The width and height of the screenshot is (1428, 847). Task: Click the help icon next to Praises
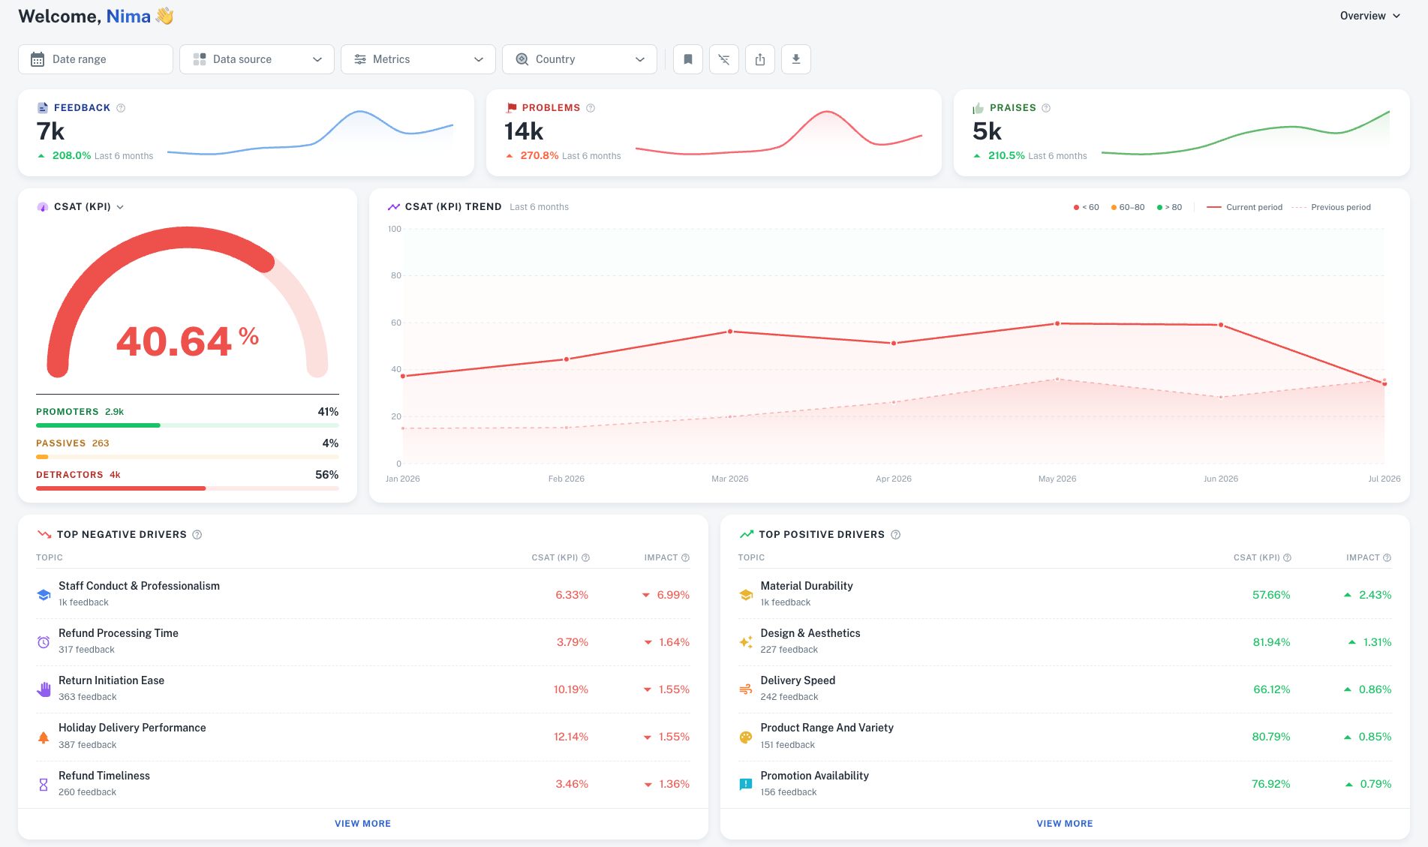coord(1046,108)
